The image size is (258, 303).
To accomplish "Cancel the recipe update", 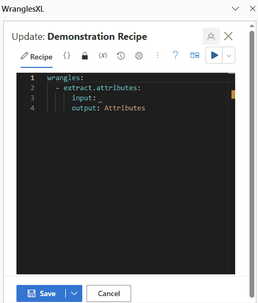I will [109, 293].
